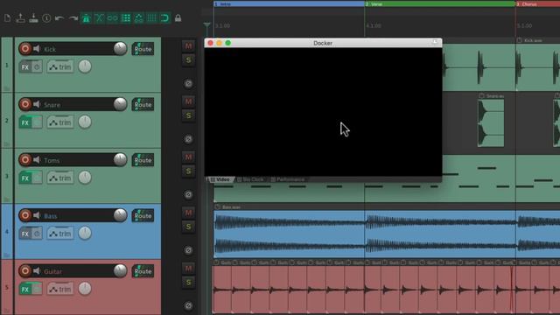This screenshot has width=560, height=315.
Task: Open trim automation mode menu on Kick track
Action: pos(60,66)
